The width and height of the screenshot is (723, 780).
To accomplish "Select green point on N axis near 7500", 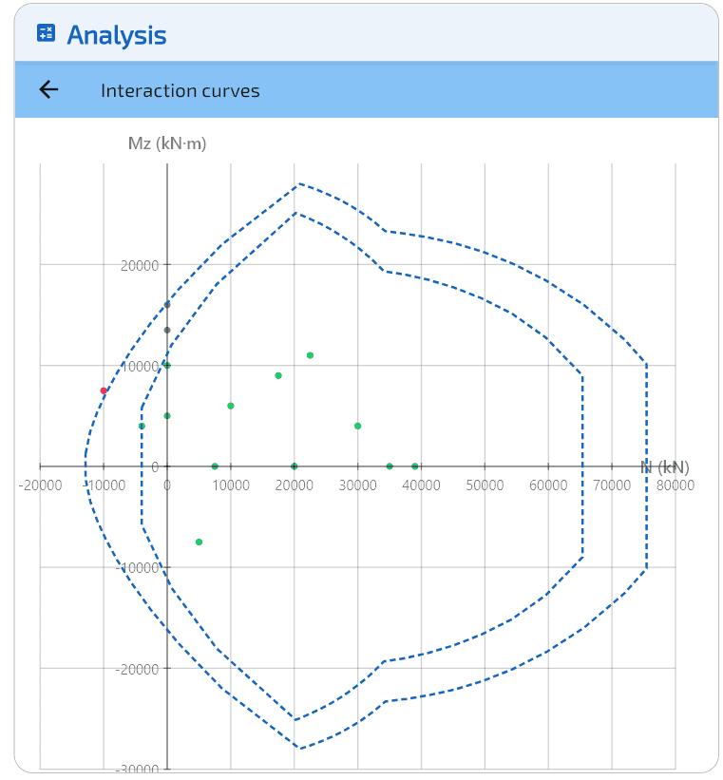I will point(215,466).
